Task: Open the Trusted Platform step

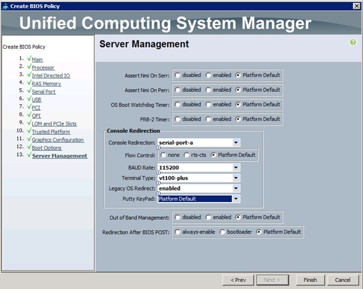Action: pos(51,132)
